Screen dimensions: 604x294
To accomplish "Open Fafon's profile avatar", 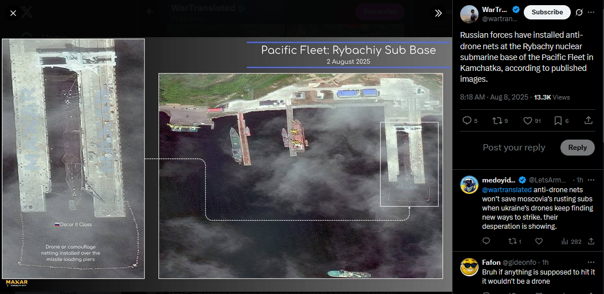I will (x=469, y=267).
